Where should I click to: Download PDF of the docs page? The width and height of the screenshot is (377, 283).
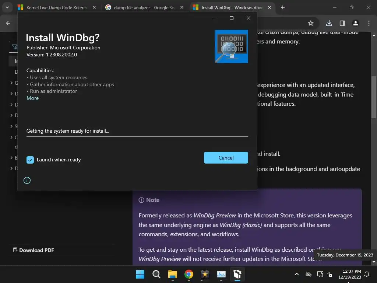34,250
